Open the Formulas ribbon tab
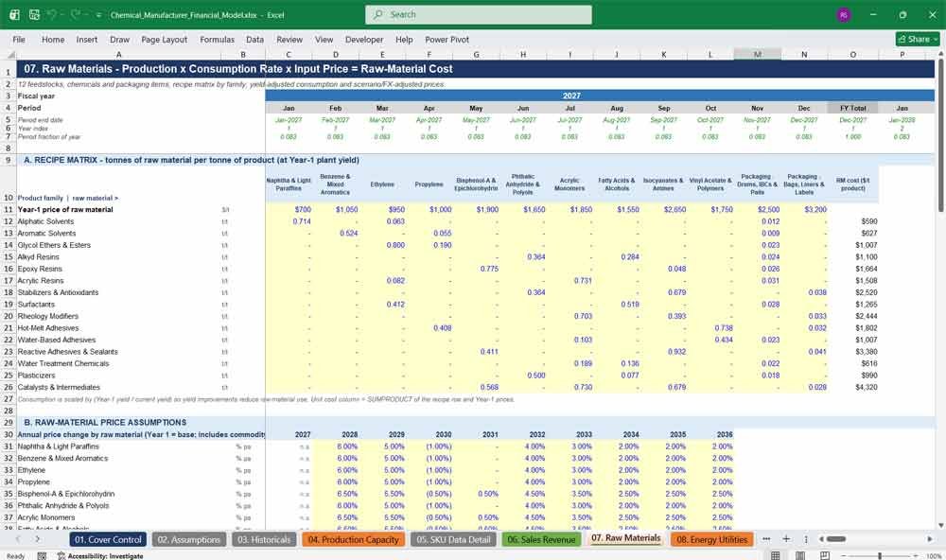This screenshot has width=946, height=560. click(218, 39)
